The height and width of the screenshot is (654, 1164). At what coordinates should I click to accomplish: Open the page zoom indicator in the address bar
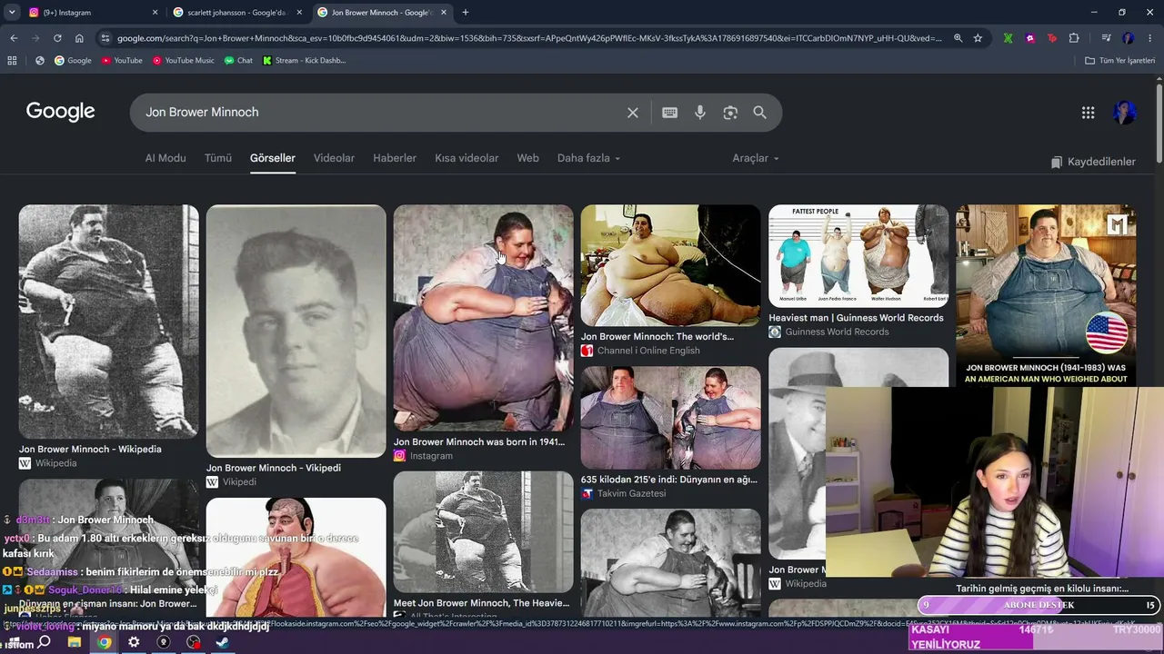coord(958,38)
